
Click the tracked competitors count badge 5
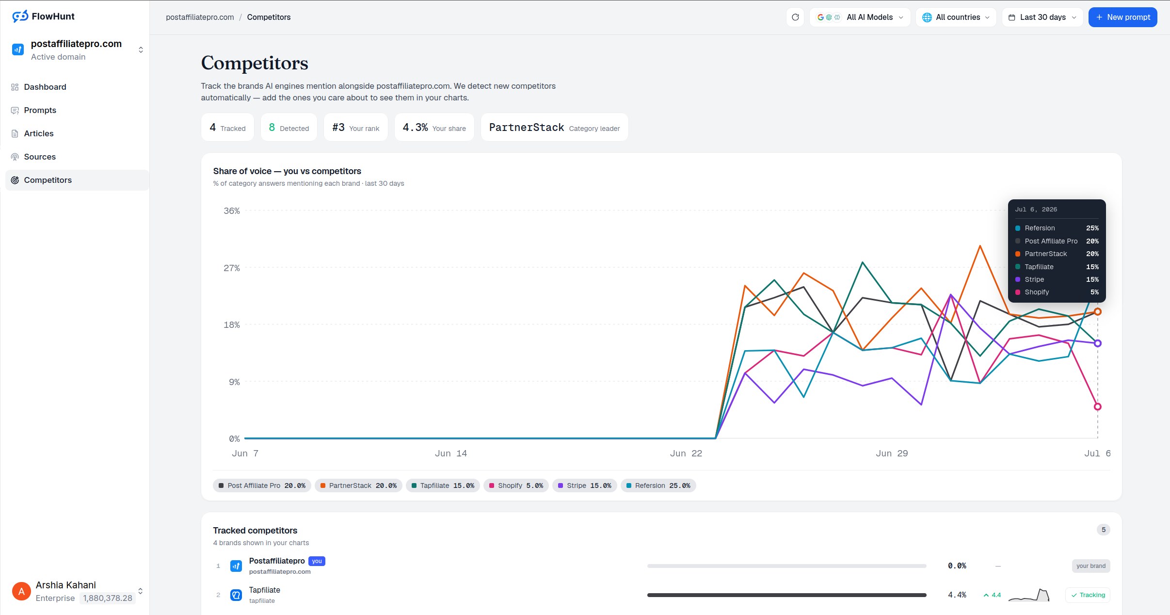pyautogui.click(x=1104, y=530)
